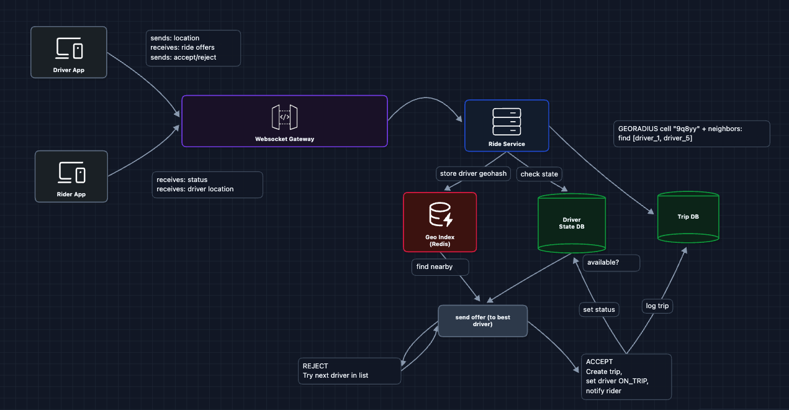This screenshot has width=789, height=410.
Task: Select the REJECT try next driver note
Action: coord(349,371)
